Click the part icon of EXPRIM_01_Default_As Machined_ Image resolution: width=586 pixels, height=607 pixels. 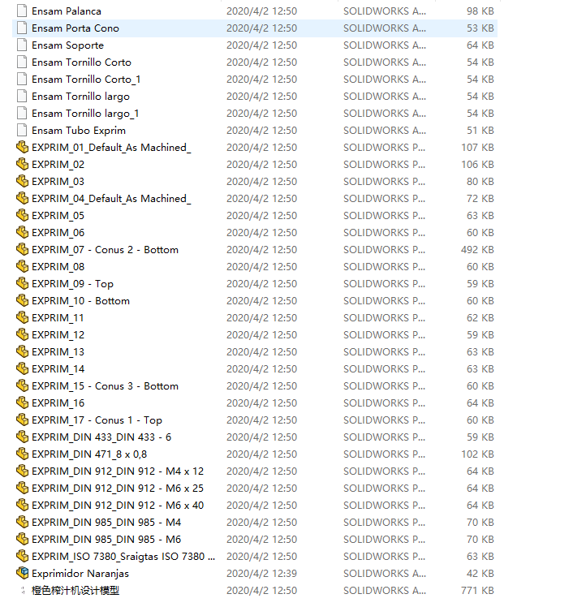(x=22, y=147)
